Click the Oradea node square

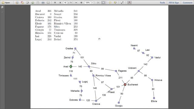pos(75,48)
